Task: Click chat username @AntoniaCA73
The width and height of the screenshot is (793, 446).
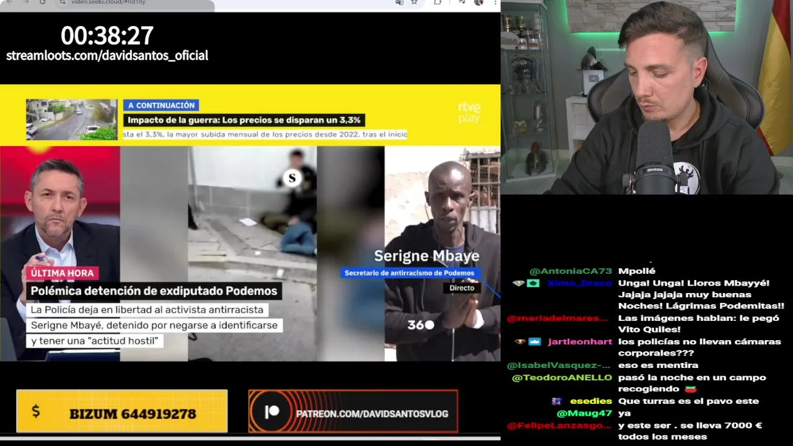Action: click(571, 271)
